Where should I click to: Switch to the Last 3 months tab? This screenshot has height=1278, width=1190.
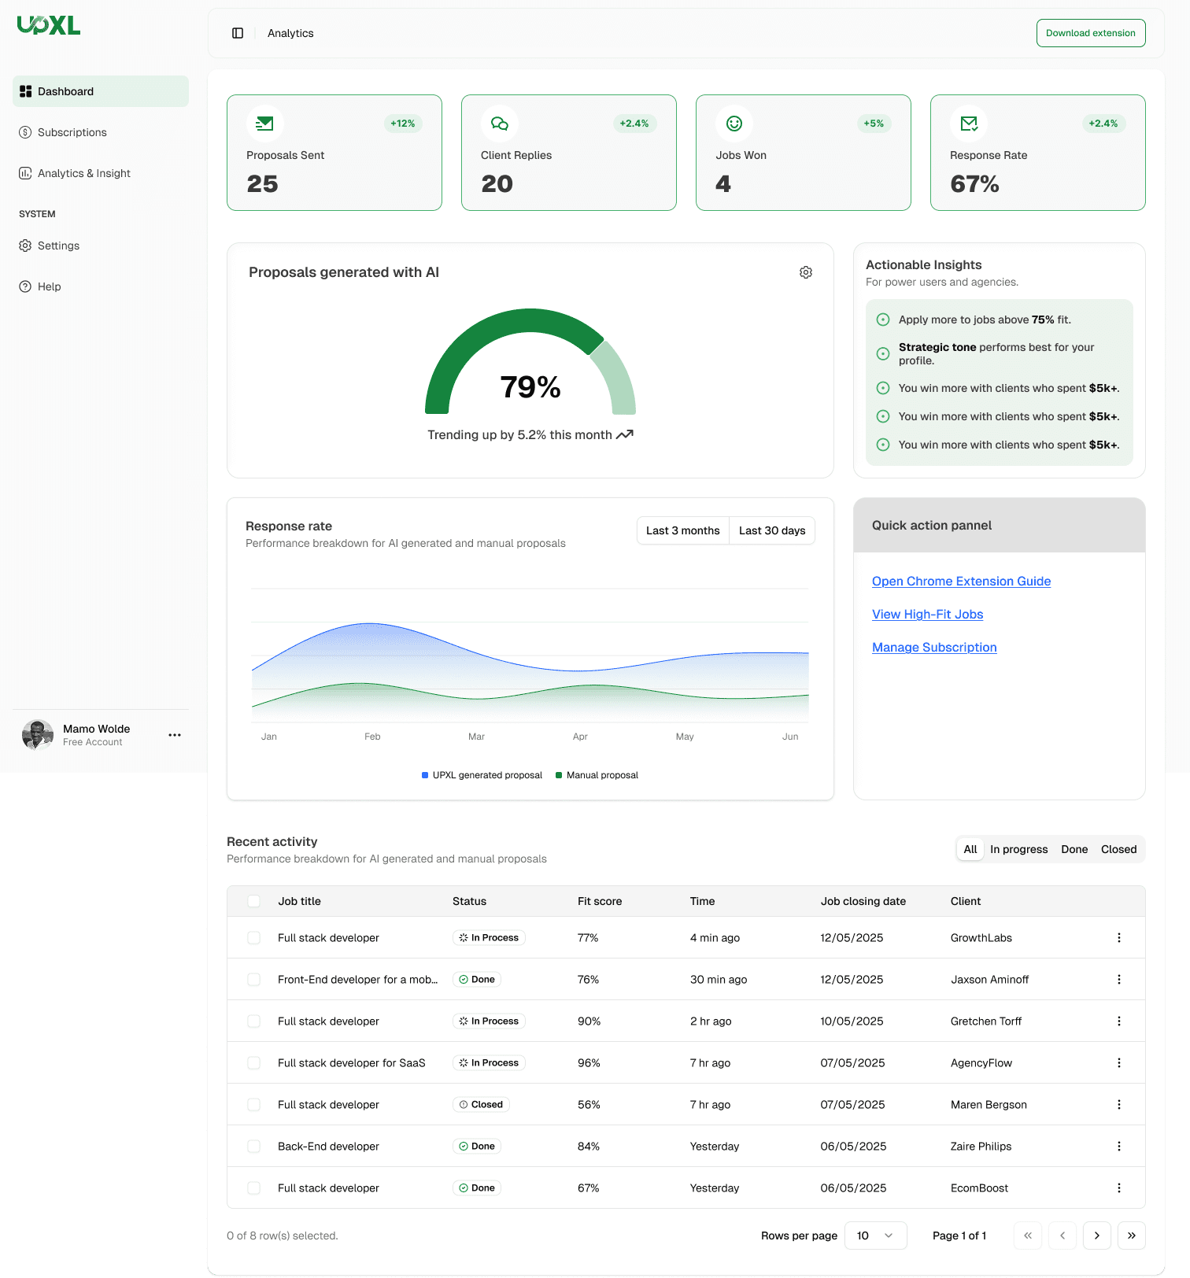(682, 530)
